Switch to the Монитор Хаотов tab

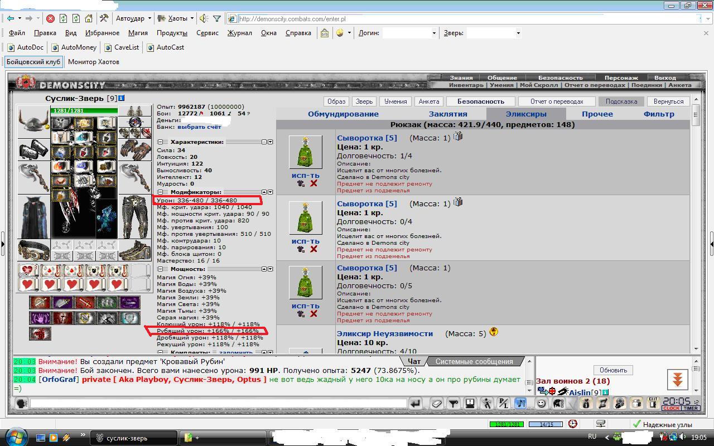point(93,62)
